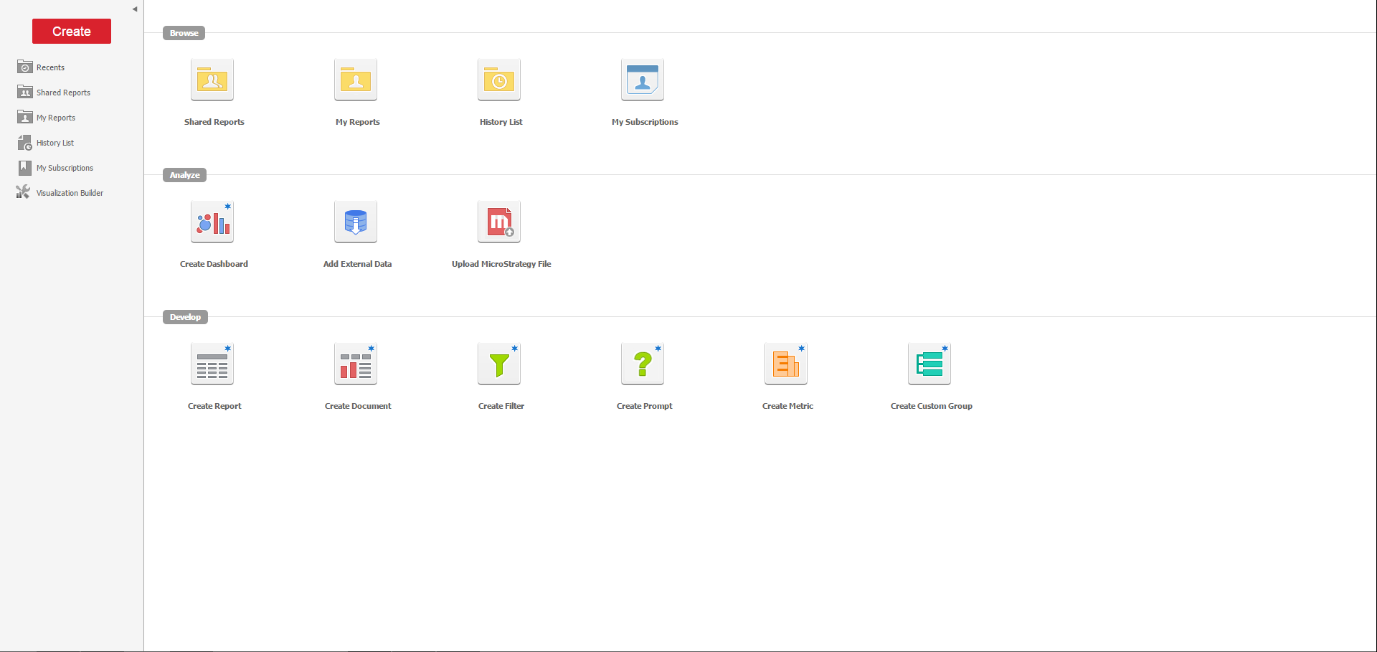This screenshot has height=652, width=1377.
Task: Select the Add External Data icon
Action: 356,221
